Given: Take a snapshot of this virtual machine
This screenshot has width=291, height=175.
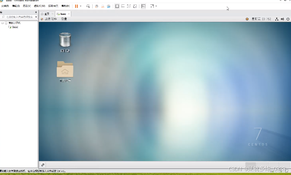Looking at the screenshot, I should [97, 6].
